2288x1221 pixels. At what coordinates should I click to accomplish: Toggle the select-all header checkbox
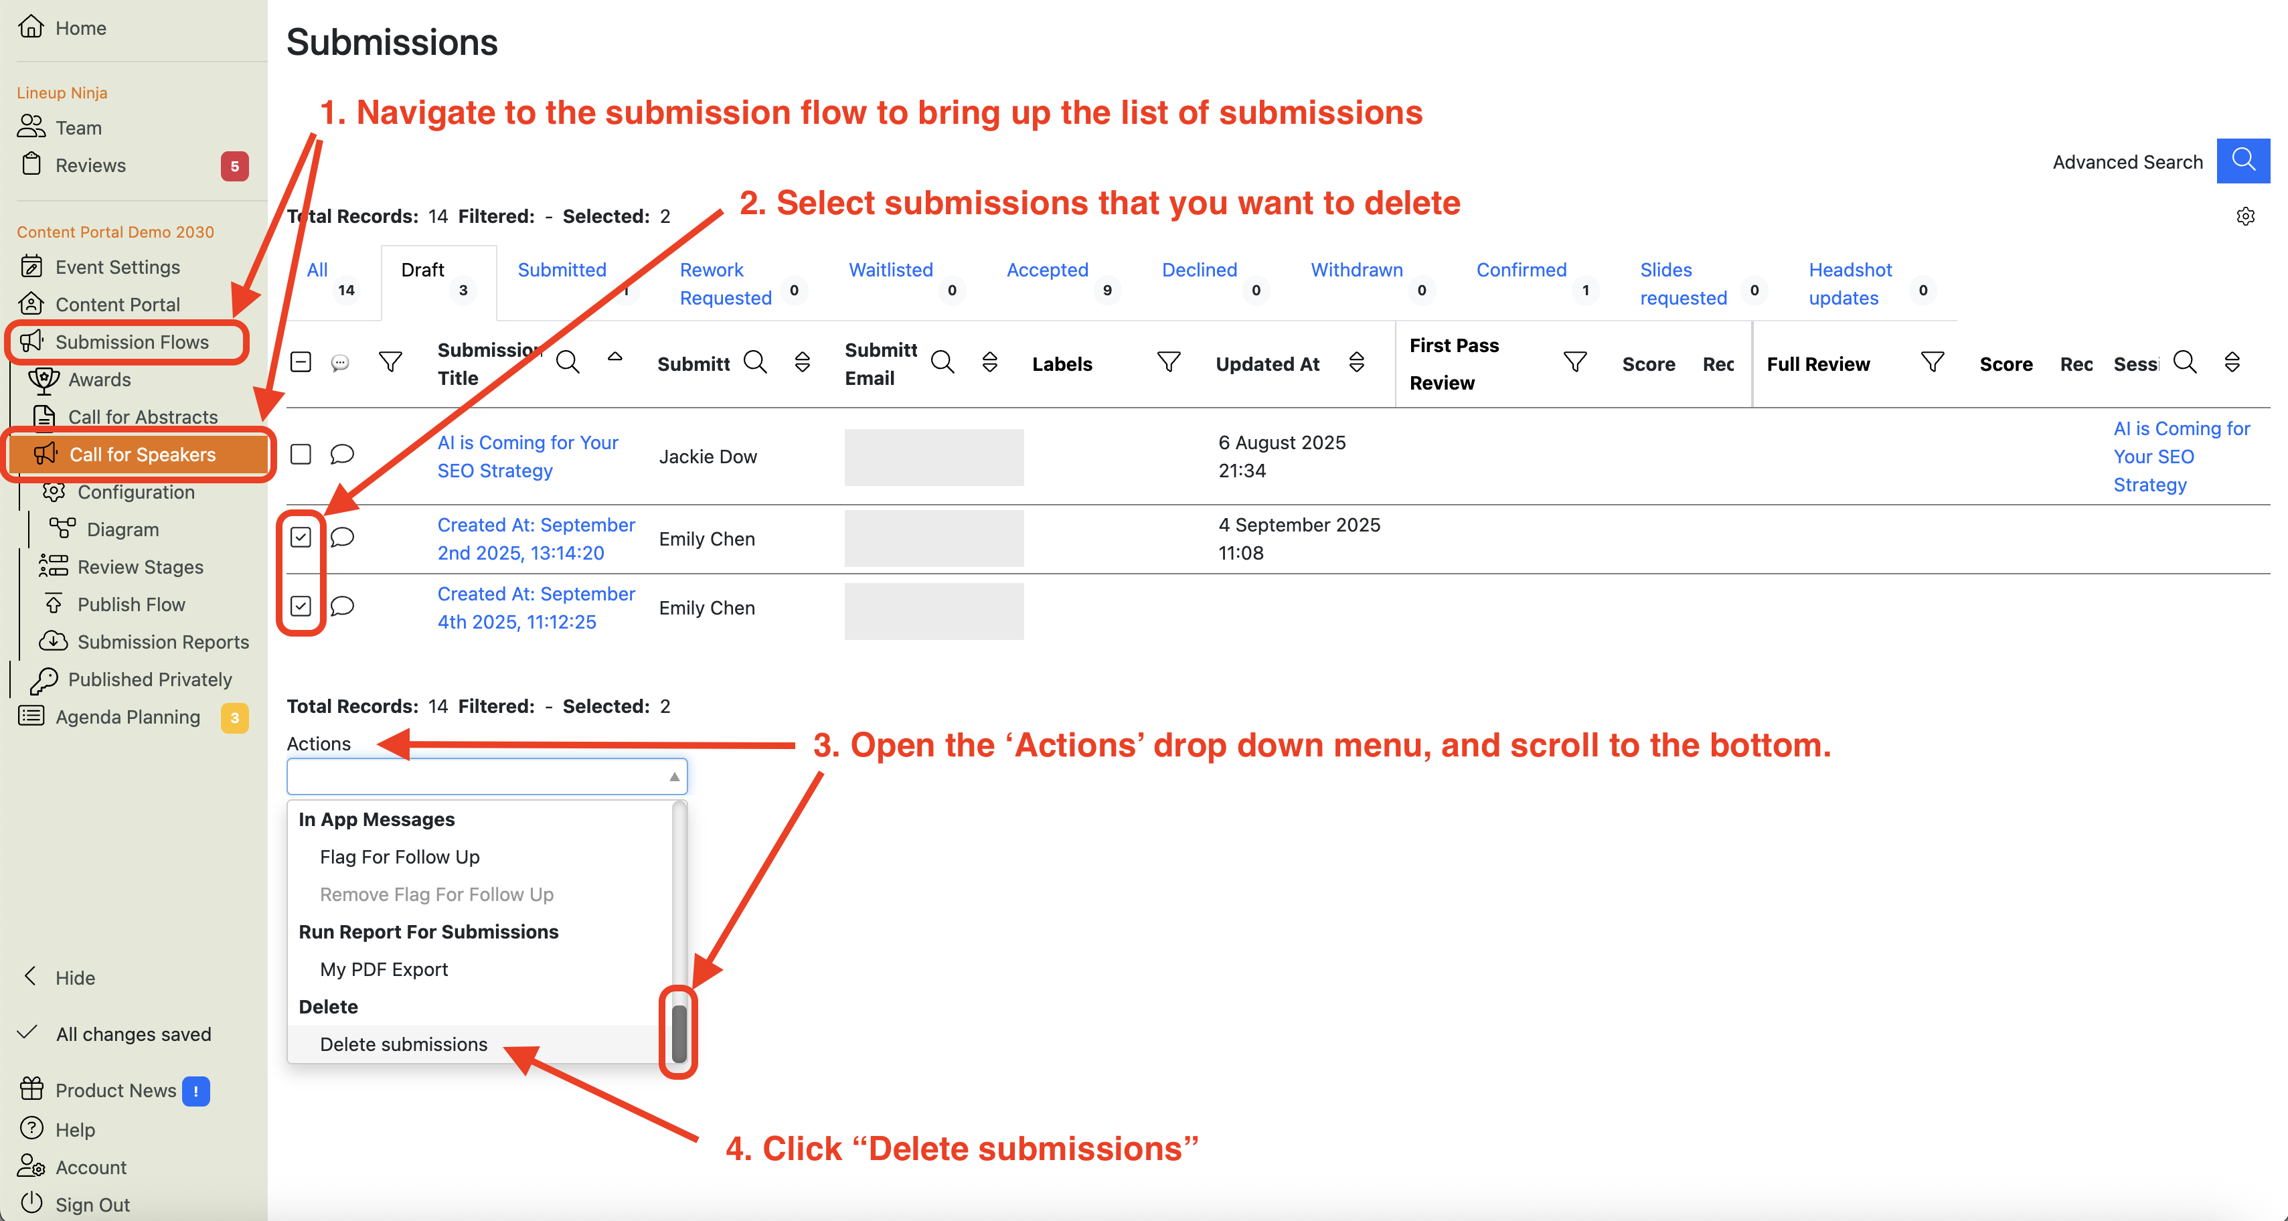pyautogui.click(x=301, y=362)
